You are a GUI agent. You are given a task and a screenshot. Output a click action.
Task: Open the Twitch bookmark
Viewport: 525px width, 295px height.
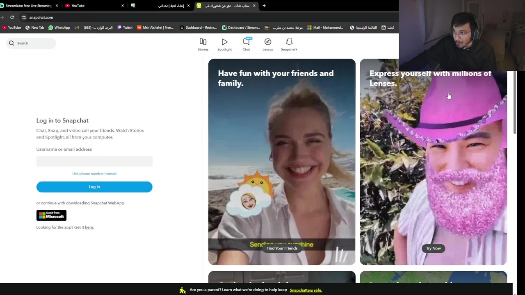pos(125,27)
